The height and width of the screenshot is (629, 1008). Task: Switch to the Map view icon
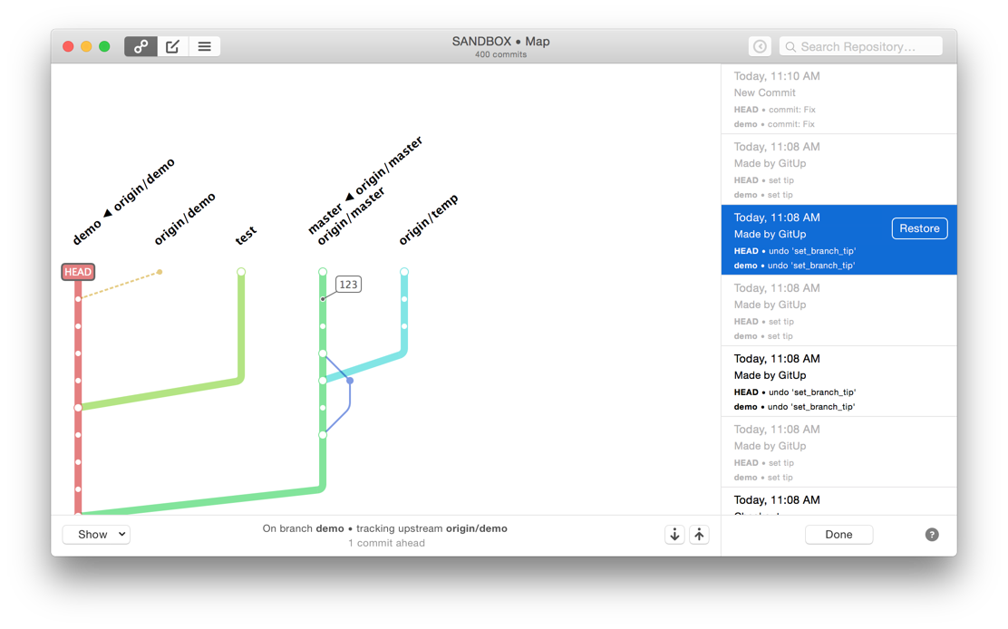click(x=141, y=46)
